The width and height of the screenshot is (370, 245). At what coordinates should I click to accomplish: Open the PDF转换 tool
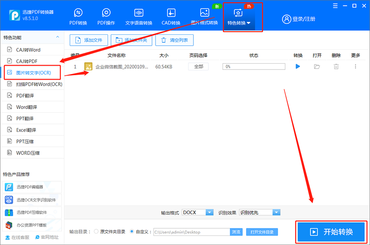78,17
